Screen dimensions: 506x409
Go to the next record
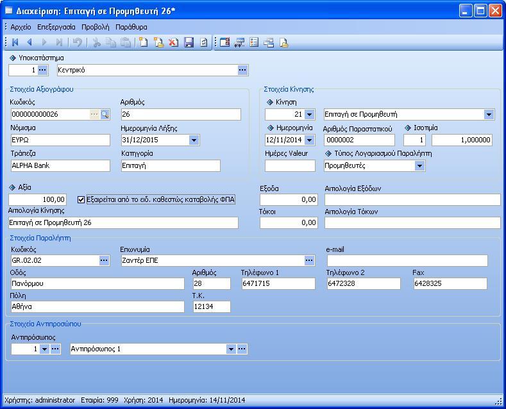click(44, 42)
